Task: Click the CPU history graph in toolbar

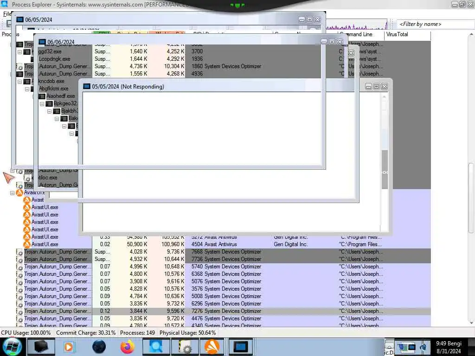Action: point(357,25)
